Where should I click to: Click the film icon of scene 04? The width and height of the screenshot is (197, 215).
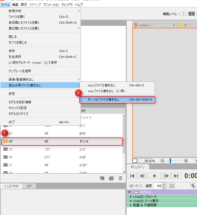pyautogui.click(x=6, y=141)
